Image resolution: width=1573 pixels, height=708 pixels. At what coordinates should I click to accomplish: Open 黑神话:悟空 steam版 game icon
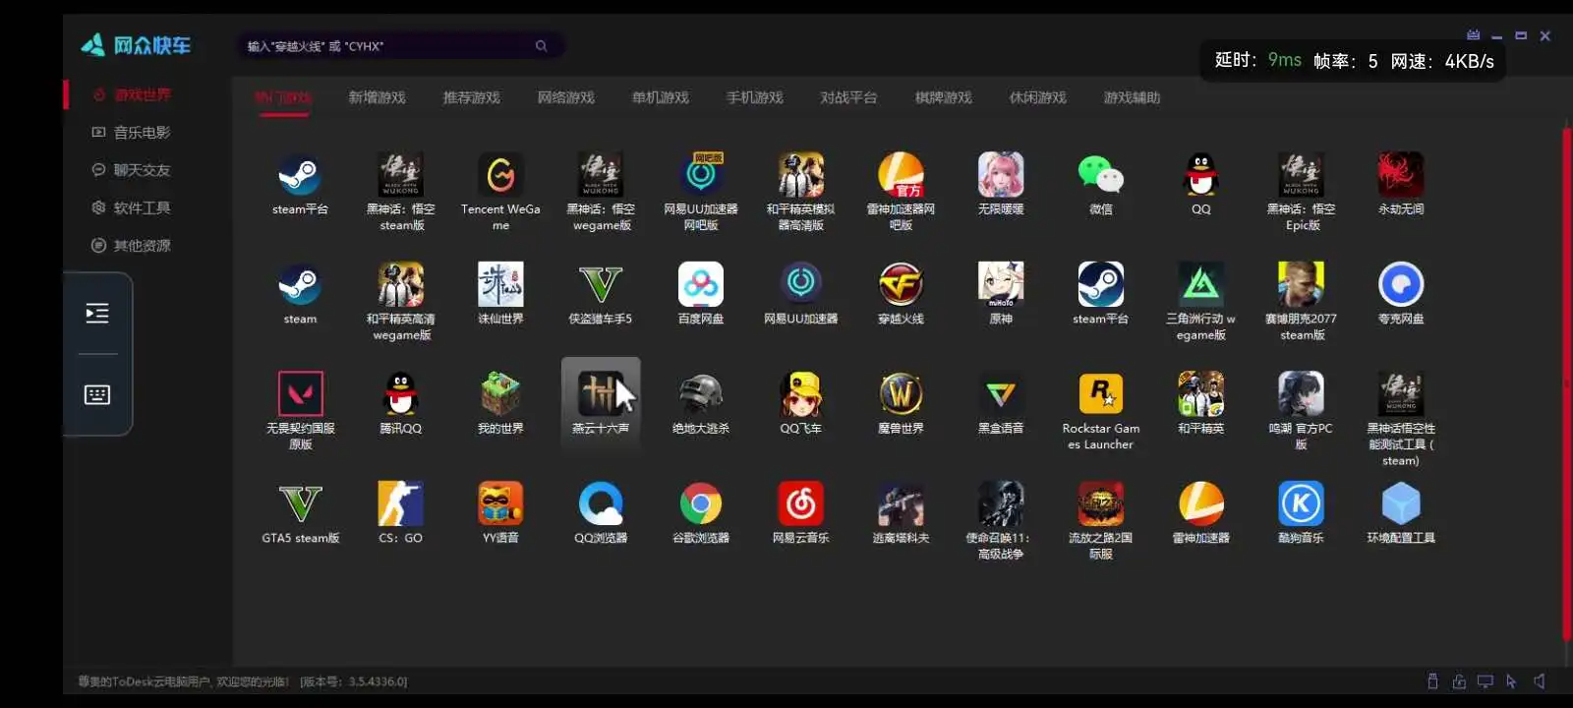click(x=401, y=175)
